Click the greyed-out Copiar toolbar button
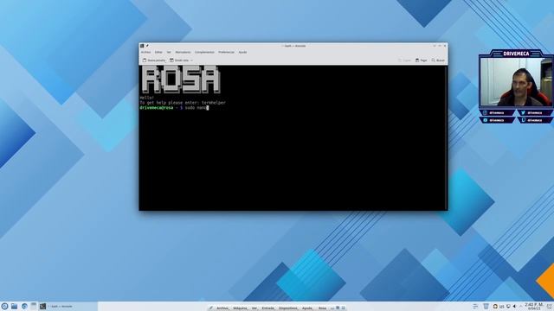Screen dimensions: 554x311 point(404,60)
